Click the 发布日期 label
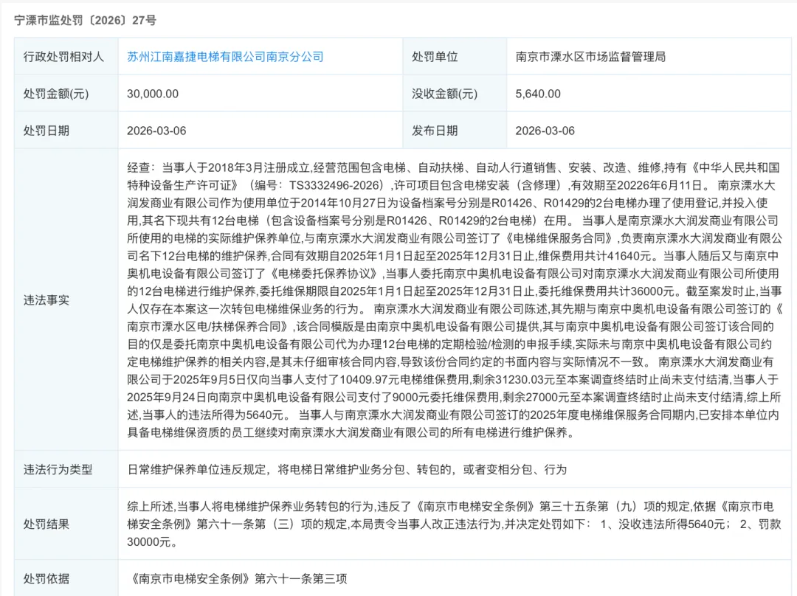 (435, 131)
